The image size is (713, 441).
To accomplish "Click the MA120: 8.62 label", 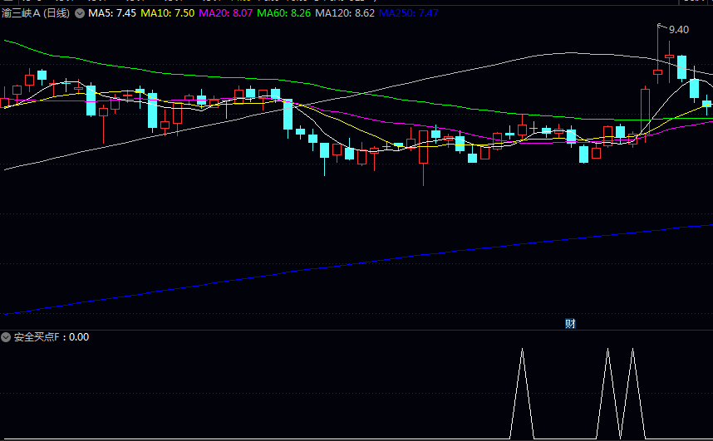I will (345, 13).
